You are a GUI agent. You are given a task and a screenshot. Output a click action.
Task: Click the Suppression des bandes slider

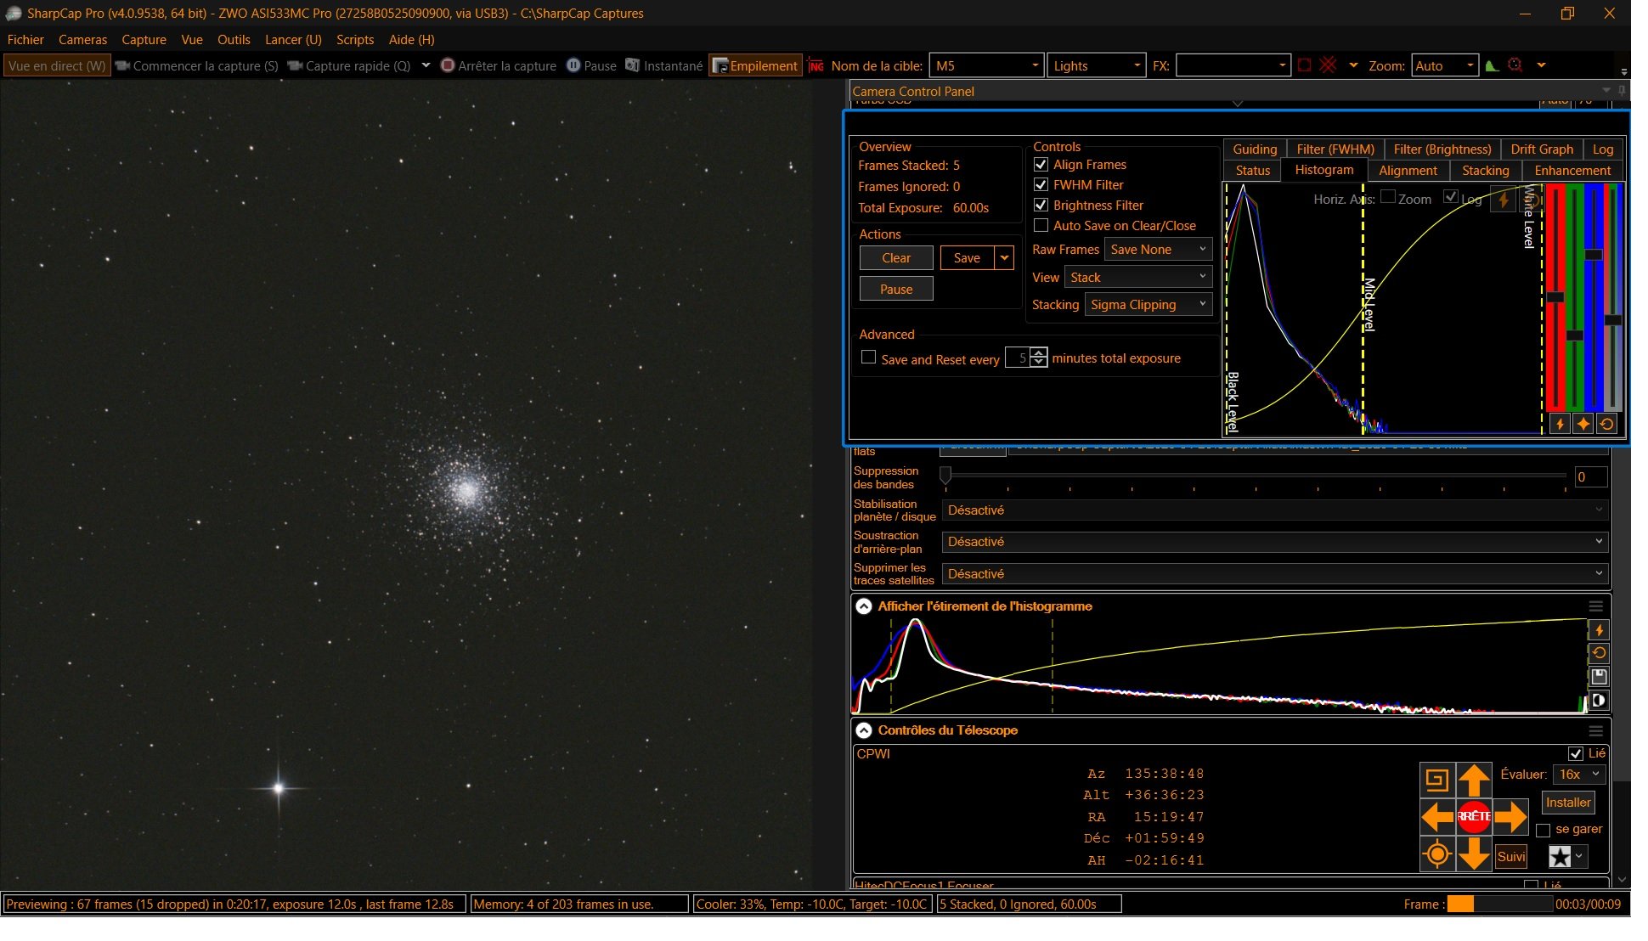click(x=1255, y=476)
